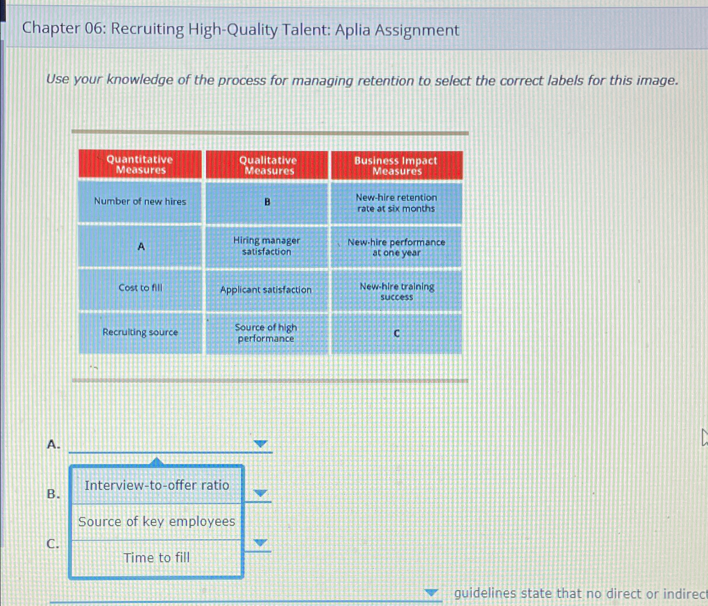Image resolution: width=708 pixels, height=606 pixels.
Task: Click the 'New-hire training success' cell
Action: [396, 292]
